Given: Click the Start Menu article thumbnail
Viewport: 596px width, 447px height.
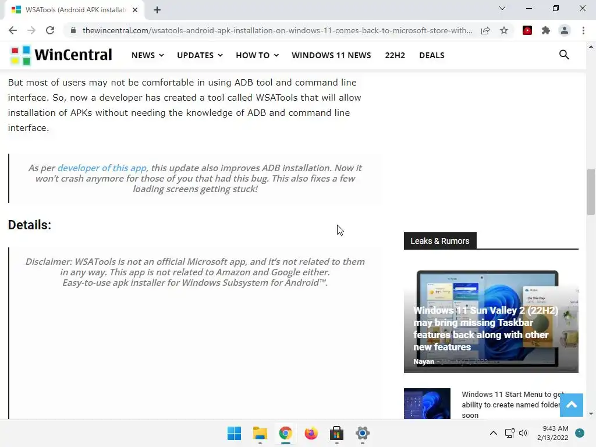Looking at the screenshot, I should coord(427,404).
